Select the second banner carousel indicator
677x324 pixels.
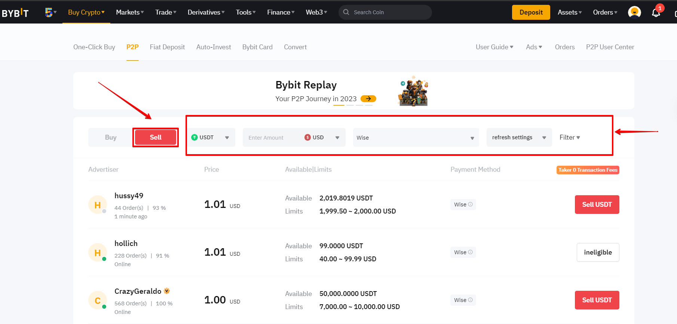350,105
